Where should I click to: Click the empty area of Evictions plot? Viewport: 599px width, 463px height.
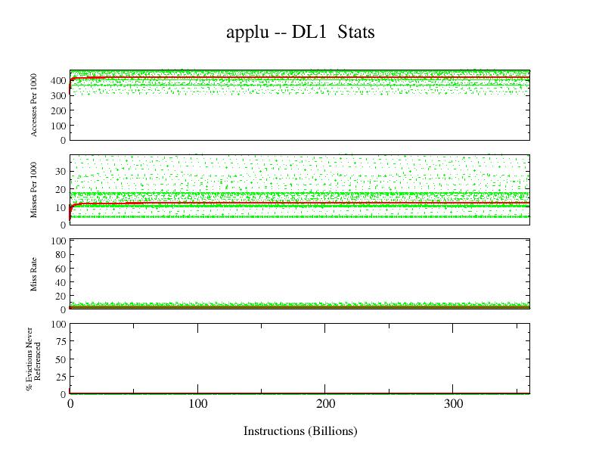click(303, 356)
